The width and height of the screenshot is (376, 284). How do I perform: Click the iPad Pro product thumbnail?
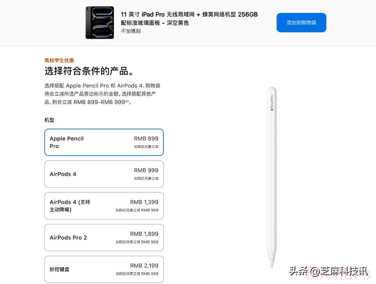pyautogui.click(x=100, y=23)
